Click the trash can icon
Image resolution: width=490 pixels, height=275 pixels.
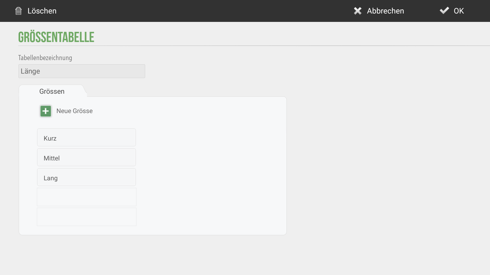[18, 11]
